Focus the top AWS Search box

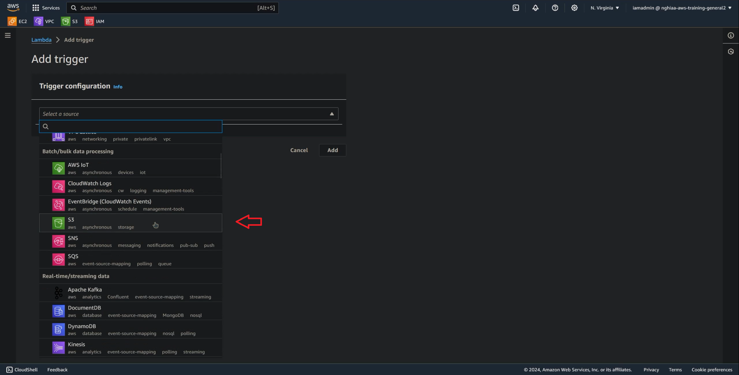pos(172,8)
